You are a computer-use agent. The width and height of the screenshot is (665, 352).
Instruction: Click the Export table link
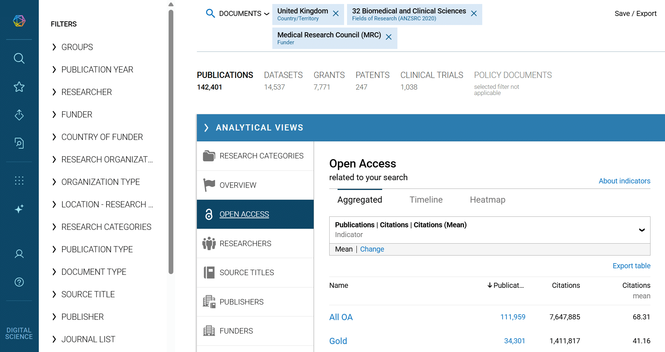click(x=631, y=266)
